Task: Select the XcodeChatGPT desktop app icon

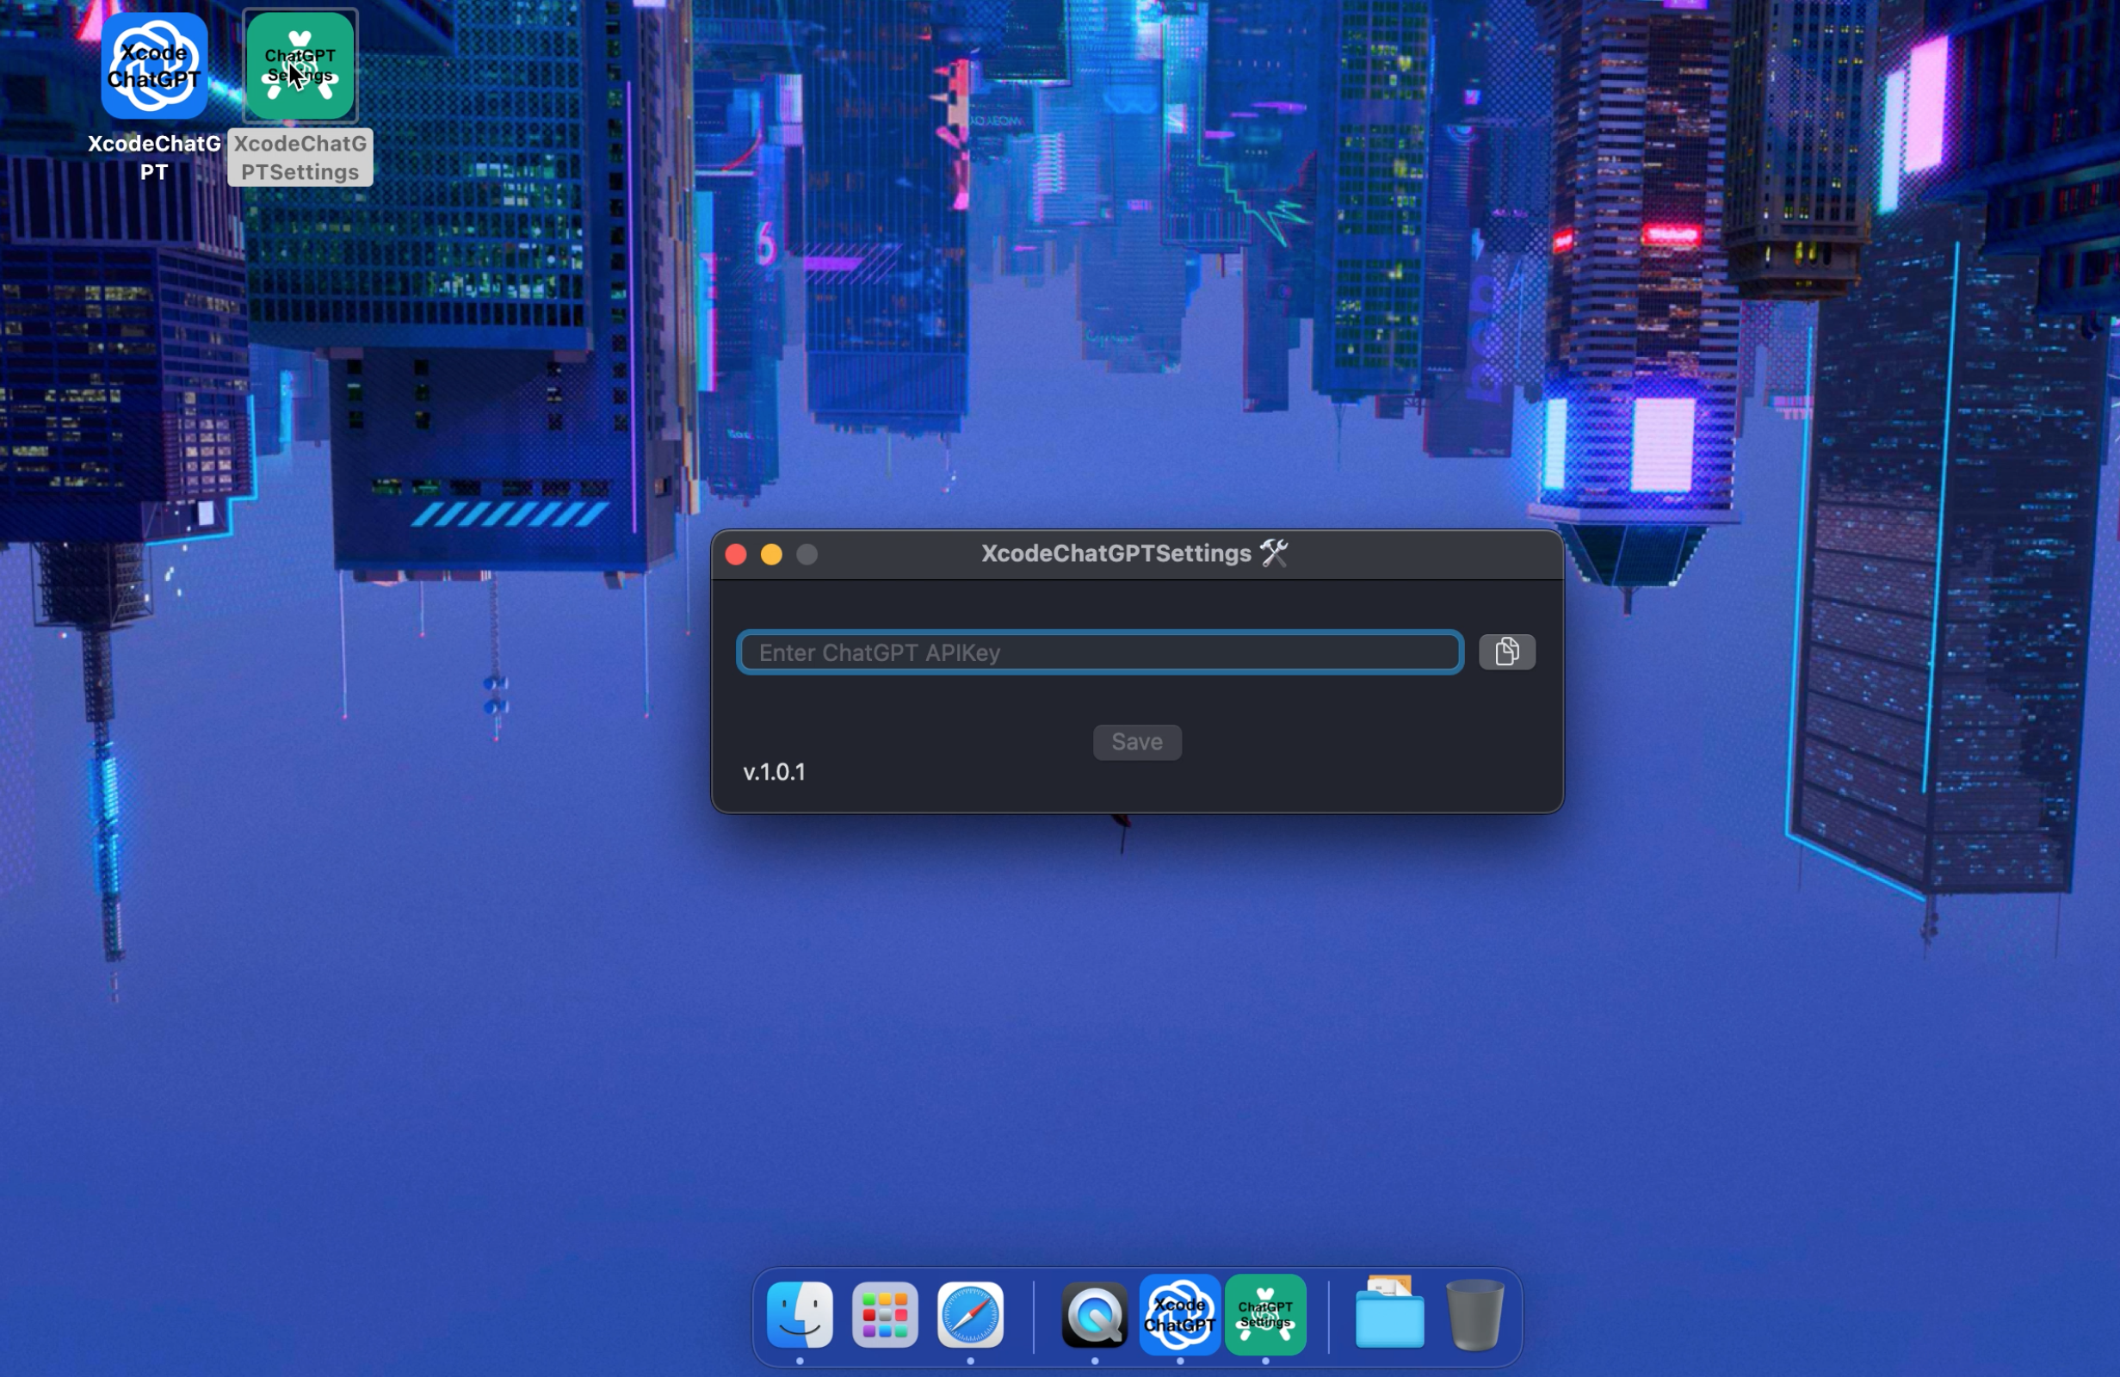Action: click(154, 66)
